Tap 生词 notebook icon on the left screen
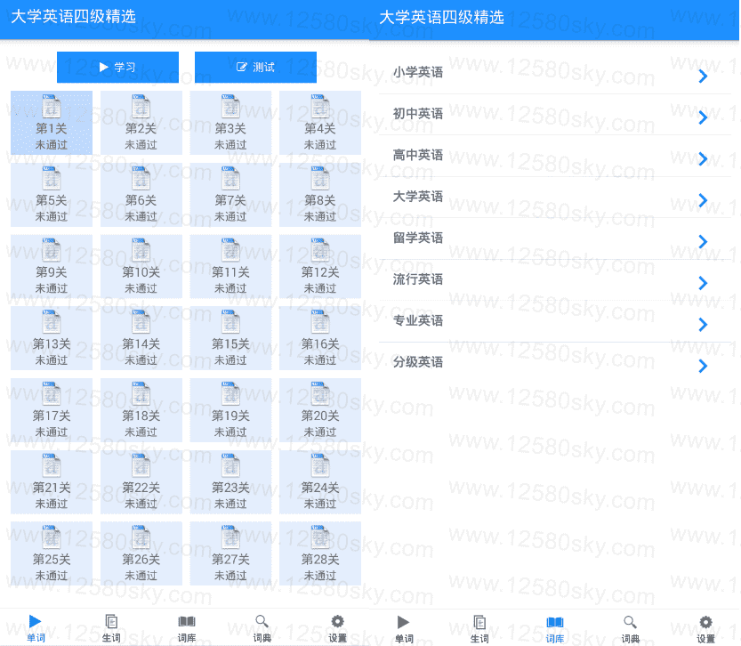This screenshot has width=741, height=646. (111, 622)
